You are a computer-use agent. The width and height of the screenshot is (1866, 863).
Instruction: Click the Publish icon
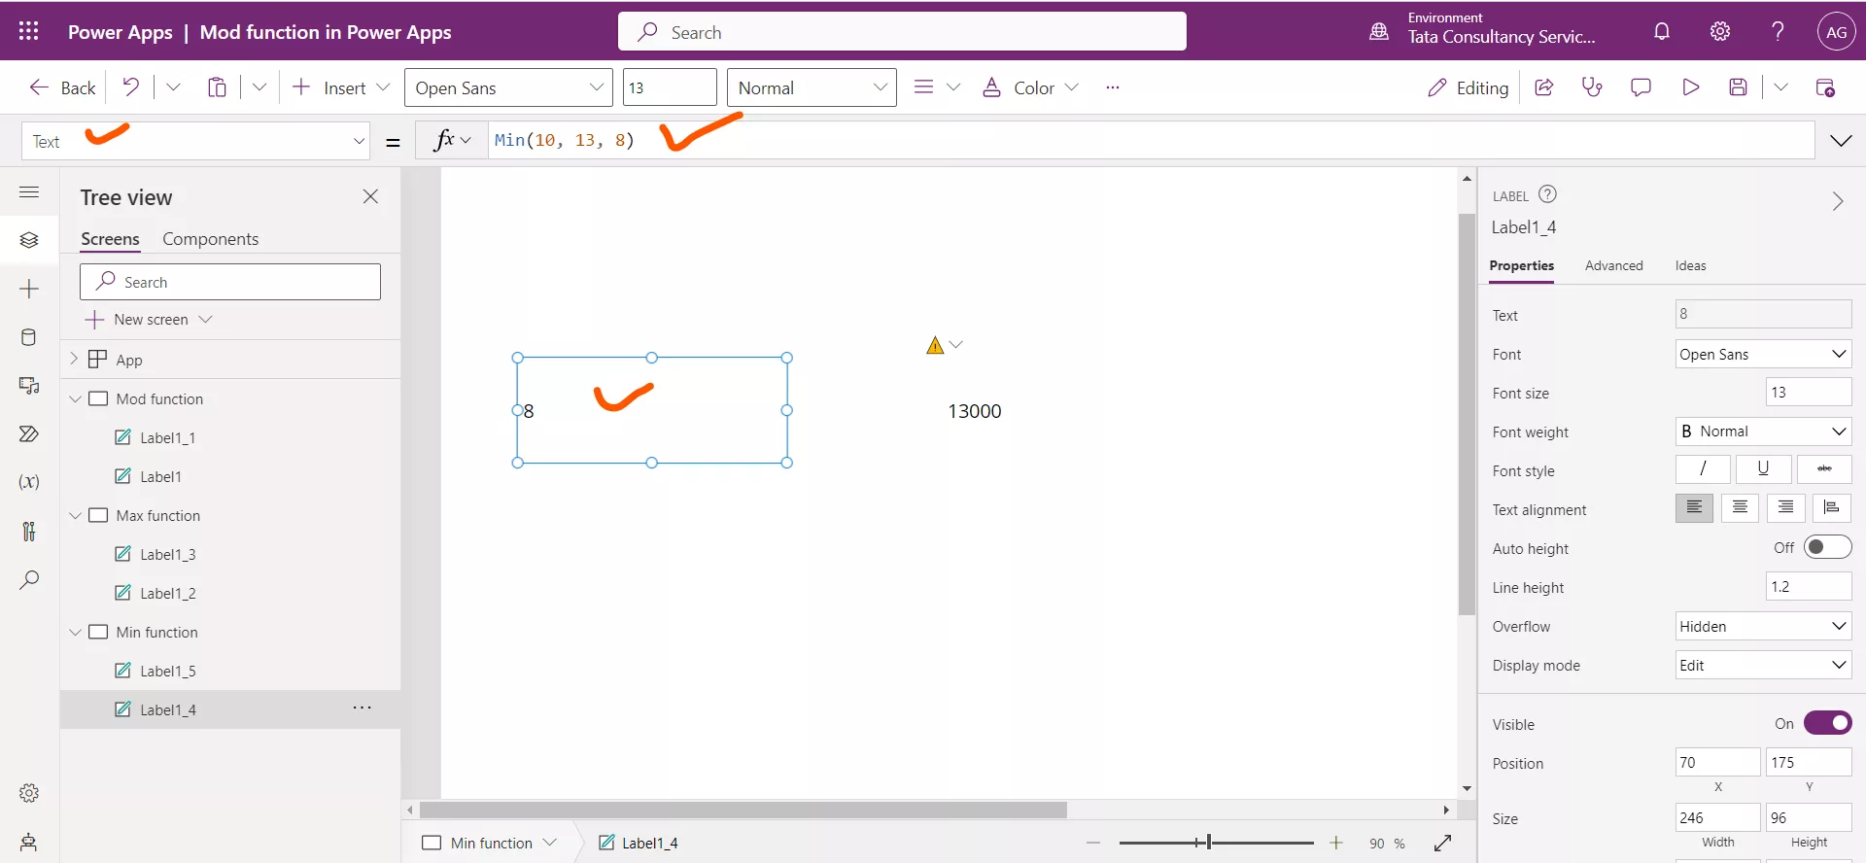1825,87
